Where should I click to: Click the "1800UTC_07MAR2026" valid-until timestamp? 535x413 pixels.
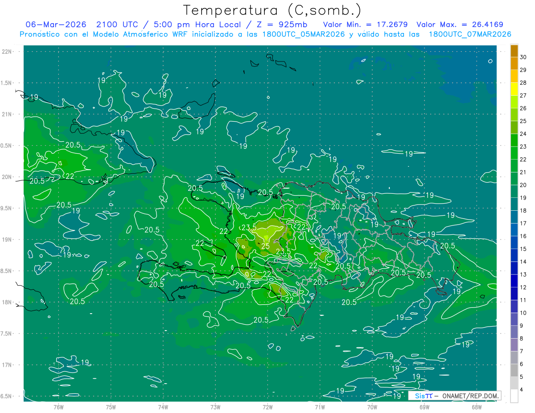coord(469,34)
